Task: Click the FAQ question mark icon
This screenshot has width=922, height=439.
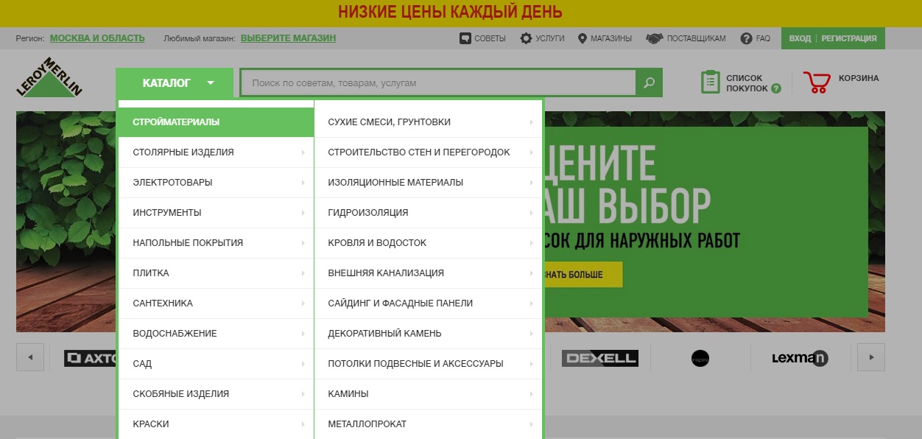Action: 746,38
